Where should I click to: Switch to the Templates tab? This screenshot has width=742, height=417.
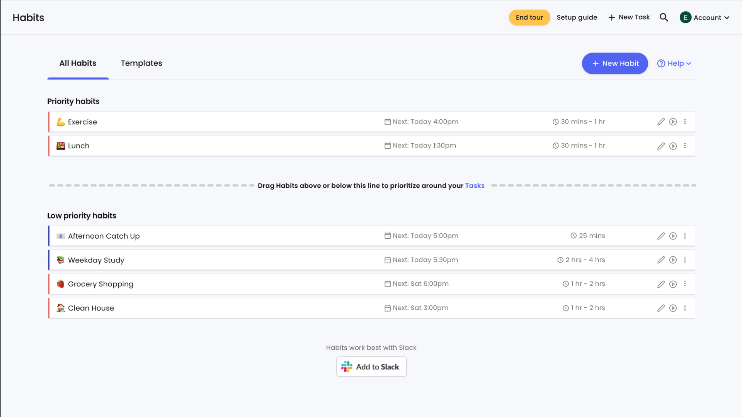pyautogui.click(x=141, y=63)
